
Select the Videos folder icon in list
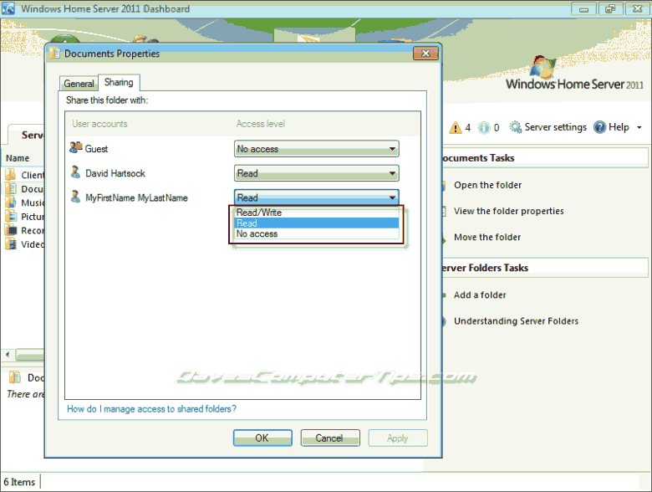click(10, 244)
